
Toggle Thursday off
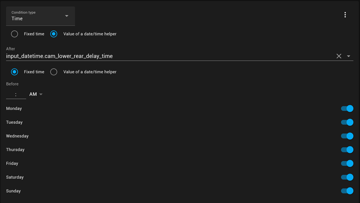point(347,150)
